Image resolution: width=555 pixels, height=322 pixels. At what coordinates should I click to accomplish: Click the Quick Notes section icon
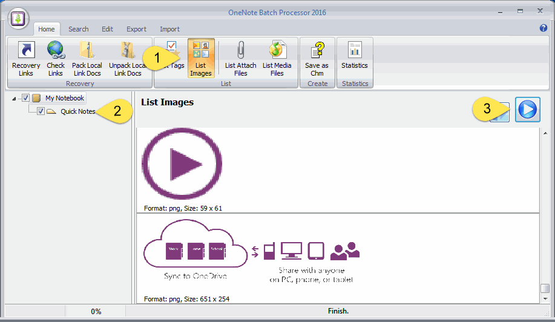click(51, 111)
